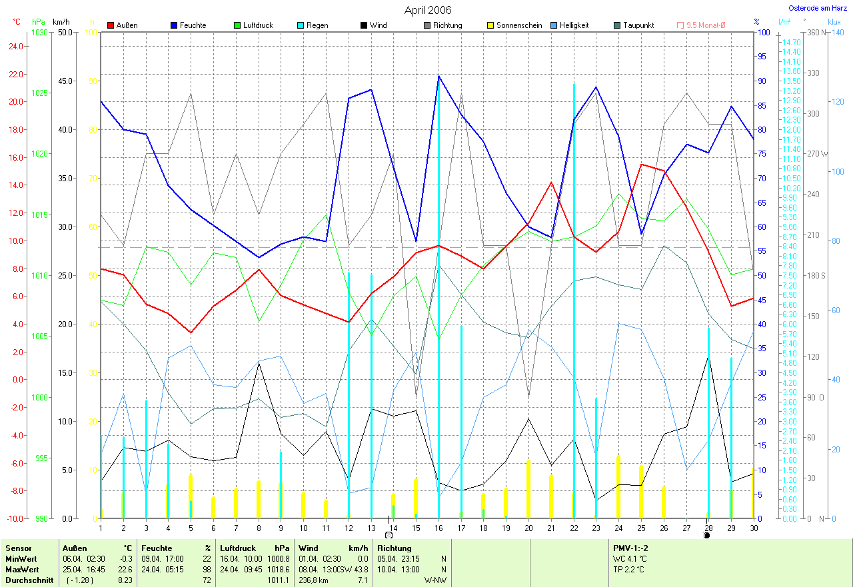Click the blue Feuchte legend square
This screenshot has height=587, width=853.
tap(174, 25)
